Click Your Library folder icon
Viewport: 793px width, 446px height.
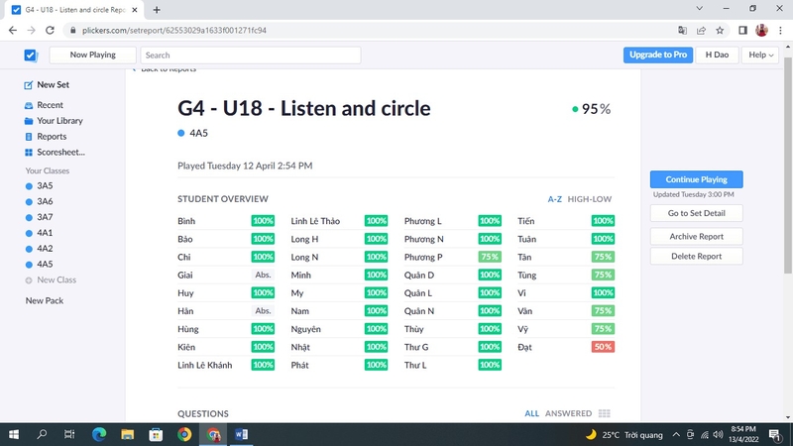(29, 121)
